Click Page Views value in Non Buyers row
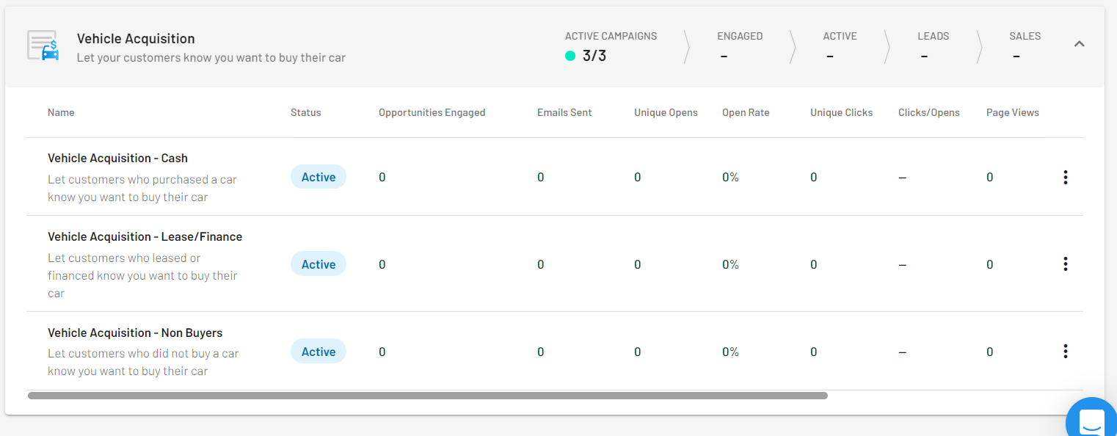Screen dimensions: 1117x436 tap(990, 352)
